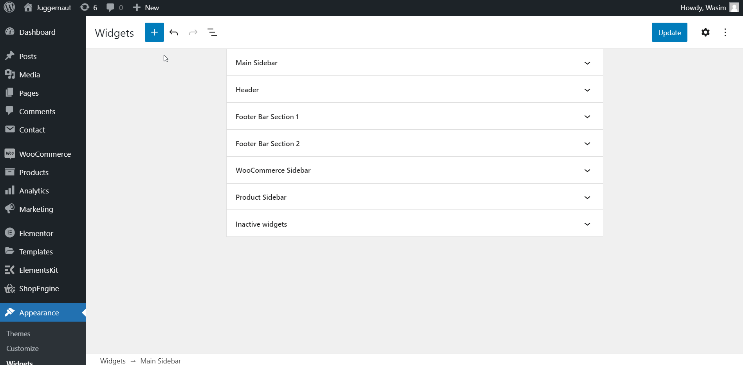The height and width of the screenshot is (365, 743).
Task: Toggle the Settings gear panel
Action: coord(705,32)
